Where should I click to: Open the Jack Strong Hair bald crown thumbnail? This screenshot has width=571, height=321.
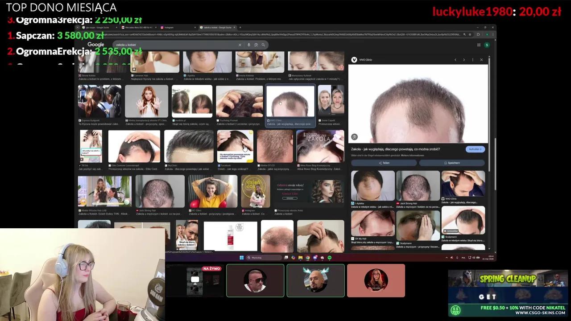(160, 191)
